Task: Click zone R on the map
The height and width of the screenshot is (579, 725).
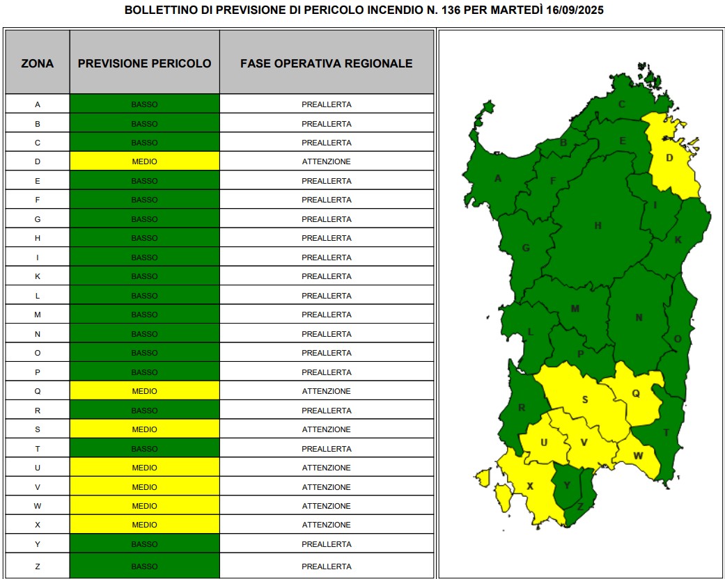Action: pyautogui.click(x=522, y=408)
